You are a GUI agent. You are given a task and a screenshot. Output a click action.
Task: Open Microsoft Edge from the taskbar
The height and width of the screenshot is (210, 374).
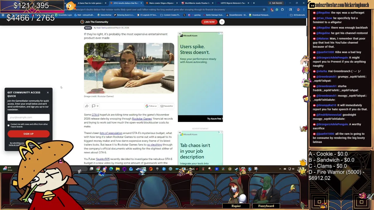111,169
